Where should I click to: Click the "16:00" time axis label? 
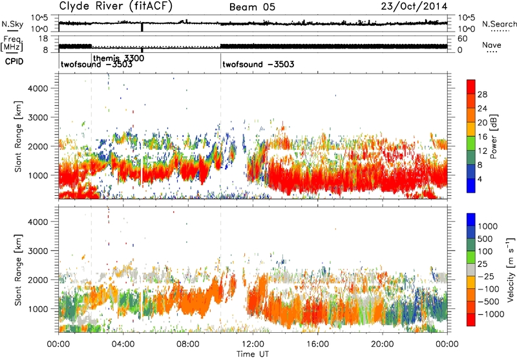point(317,344)
